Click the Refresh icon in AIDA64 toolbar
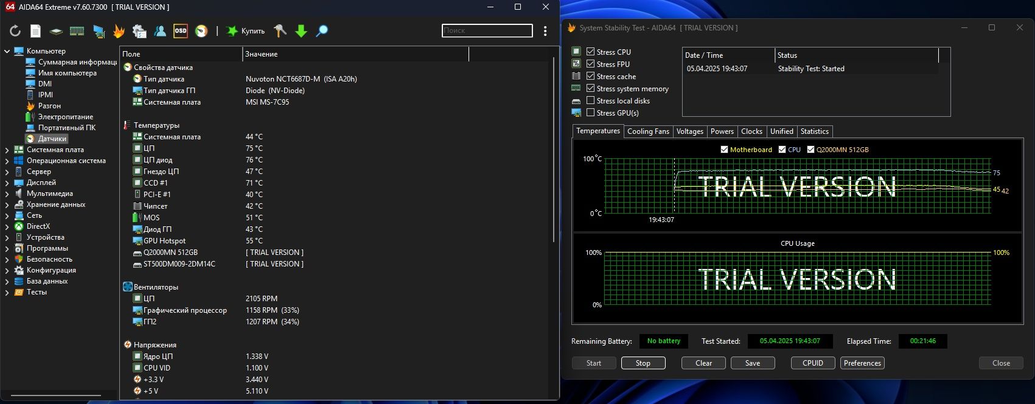1035x404 pixels. 15,31
